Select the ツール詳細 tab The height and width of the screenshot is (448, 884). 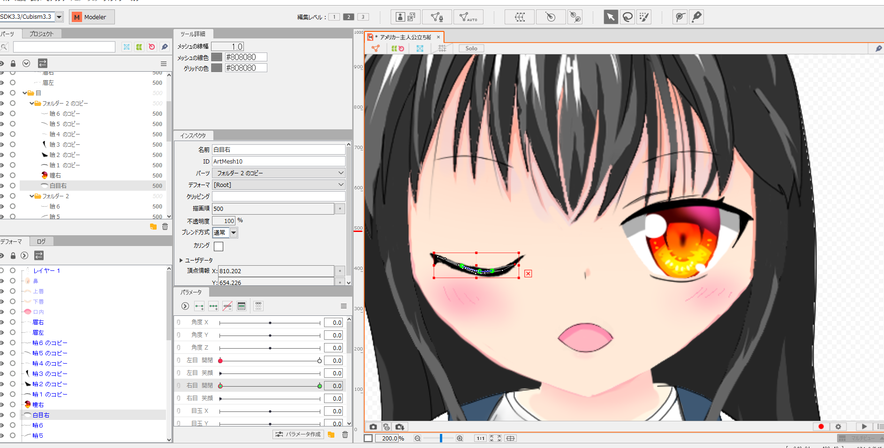(x=193, y=34)
